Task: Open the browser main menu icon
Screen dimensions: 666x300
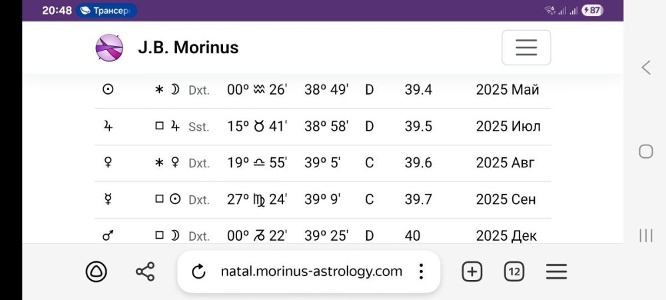Action: 556,271
